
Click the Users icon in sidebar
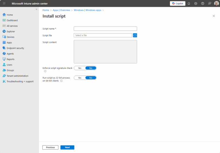(x=4, y=65)
